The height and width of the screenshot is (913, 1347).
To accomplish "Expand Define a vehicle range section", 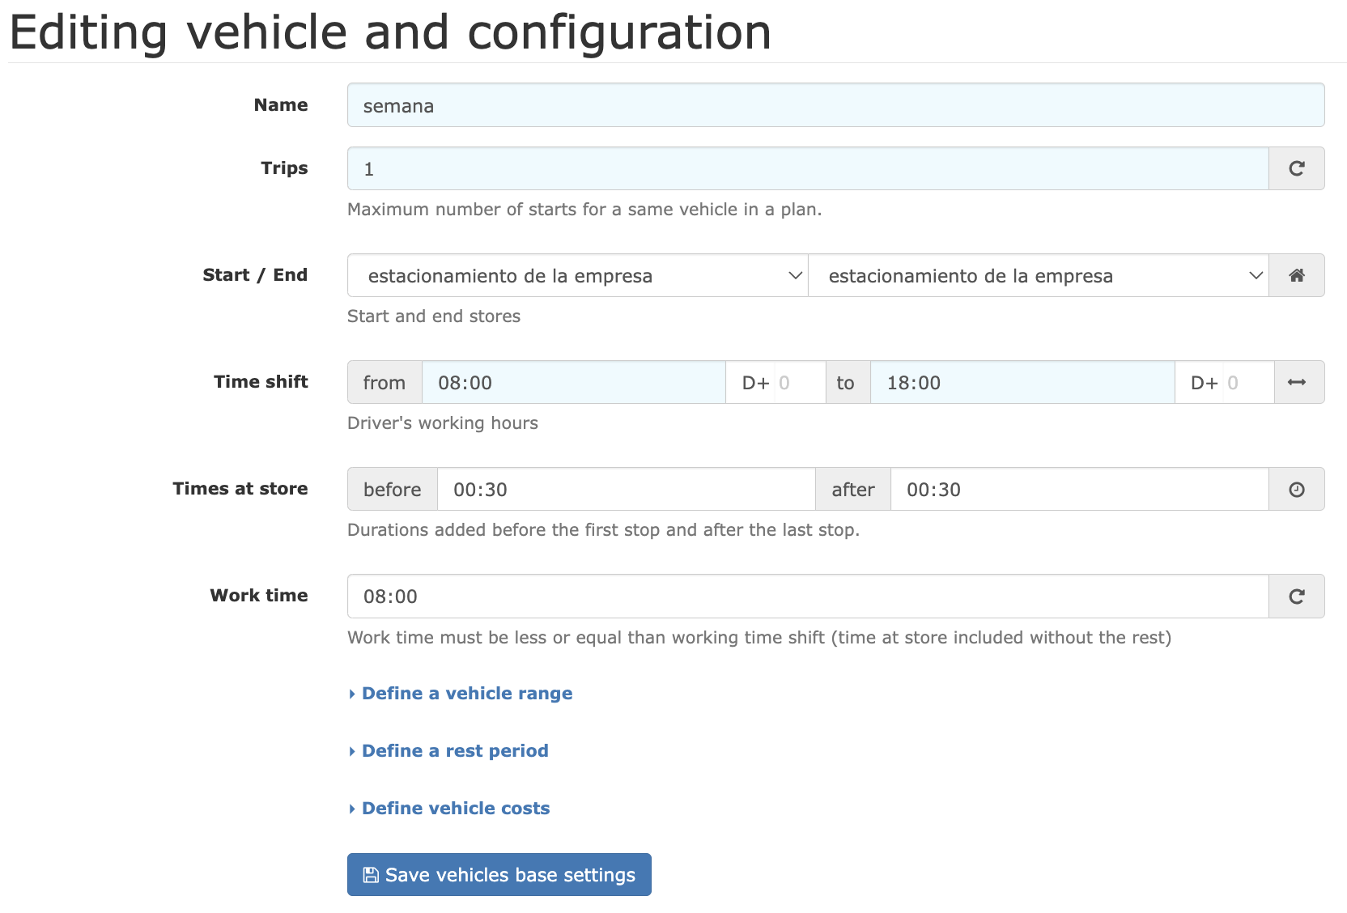I will (466, 694).
